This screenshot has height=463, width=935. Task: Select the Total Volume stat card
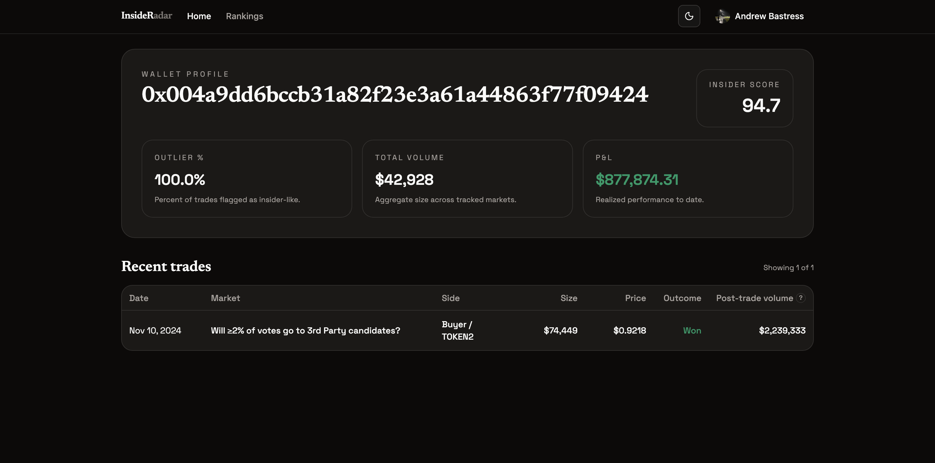point(467,179)
